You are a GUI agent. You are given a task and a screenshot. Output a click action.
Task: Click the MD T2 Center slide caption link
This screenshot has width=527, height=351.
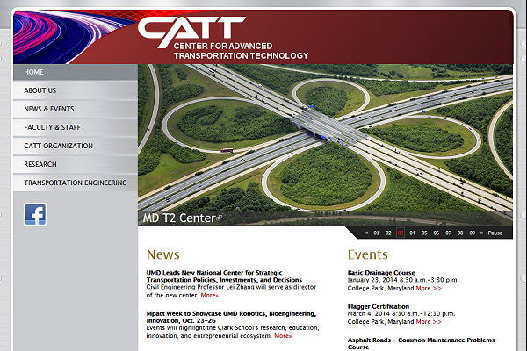coord(182,218)
